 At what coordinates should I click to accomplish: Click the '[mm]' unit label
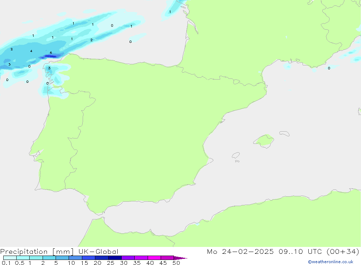tap(63, 252)
